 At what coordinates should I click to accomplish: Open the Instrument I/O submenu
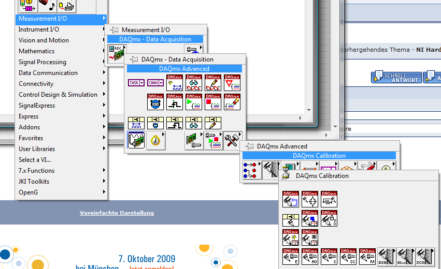(x=61, y=29)
